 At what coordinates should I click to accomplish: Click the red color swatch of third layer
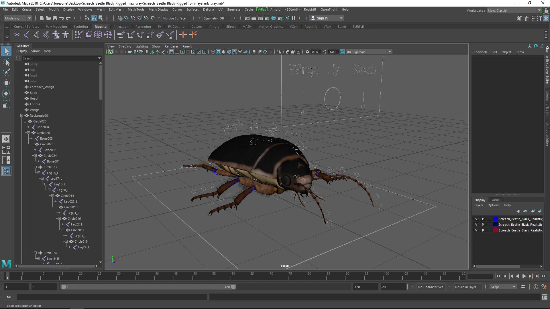click(495, 230)
